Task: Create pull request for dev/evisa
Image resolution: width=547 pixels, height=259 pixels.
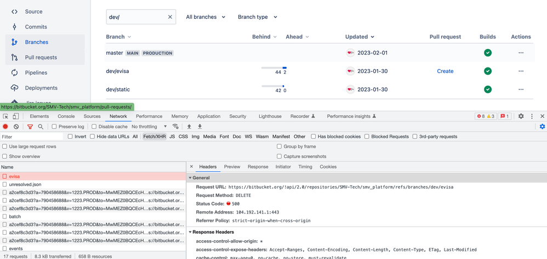Action: [445, 71]
